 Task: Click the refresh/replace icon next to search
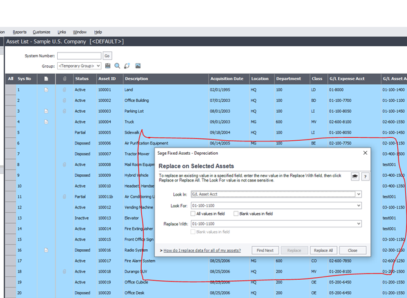(127, 66)
